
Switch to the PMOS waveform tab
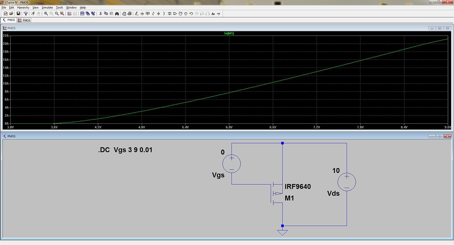pos(24,20)
